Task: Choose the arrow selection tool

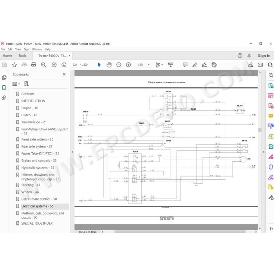Action: [99, 65]
